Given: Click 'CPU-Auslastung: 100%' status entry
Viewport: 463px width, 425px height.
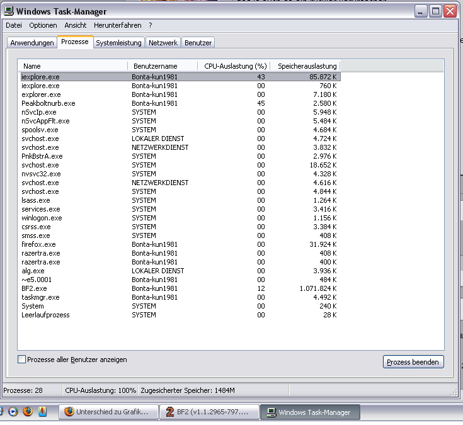Looking at the screenshot, I should tap(100, 390).
